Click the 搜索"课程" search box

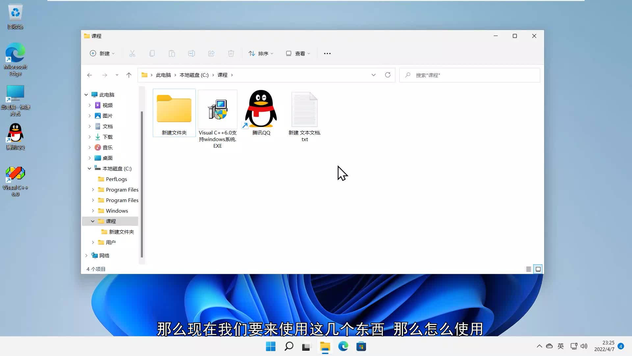point(470,75)
